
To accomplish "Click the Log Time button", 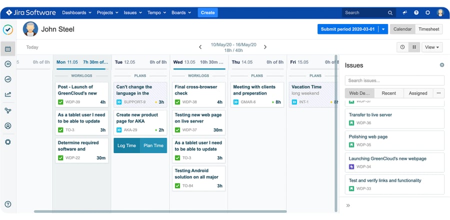I will [x=126, y=145].
